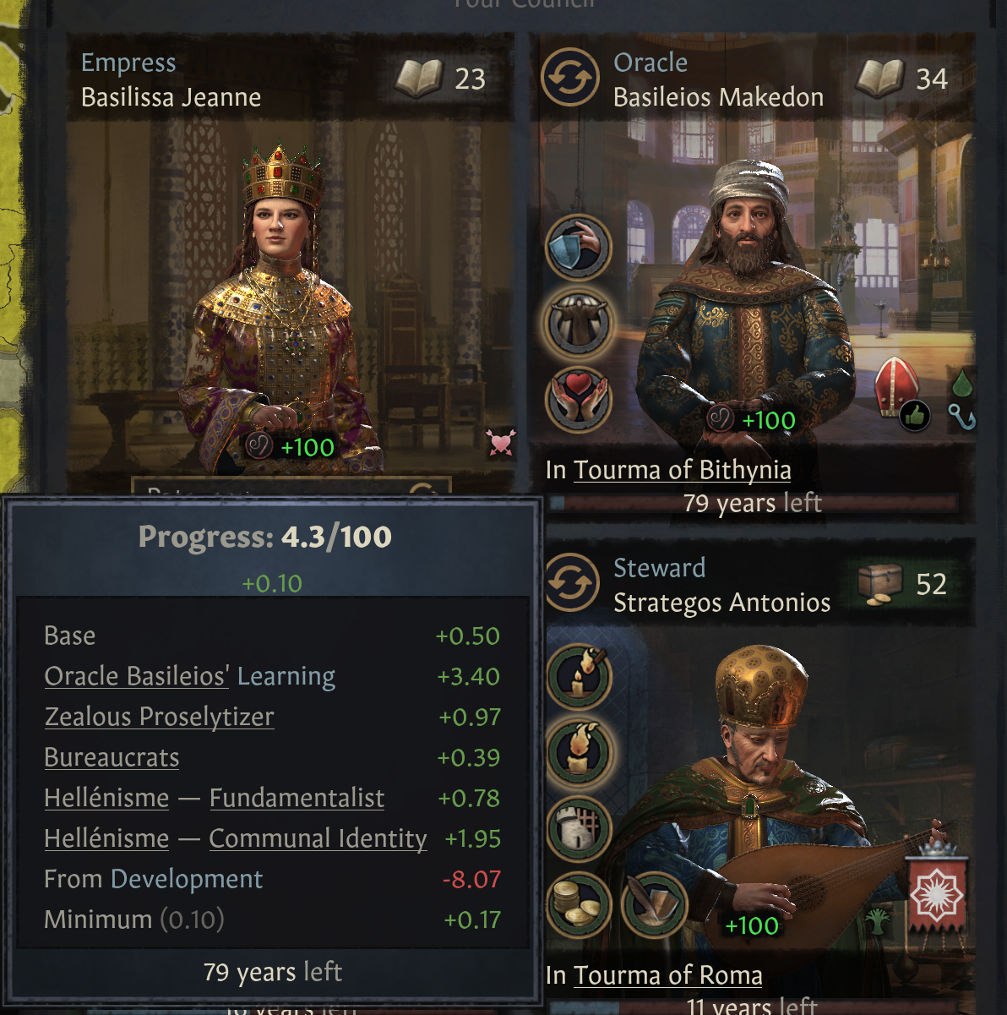The width and height of the screenshot is (1007, 1015).
Task: Click the swap Steward councillor icon
Action: (x=570, y=583)
